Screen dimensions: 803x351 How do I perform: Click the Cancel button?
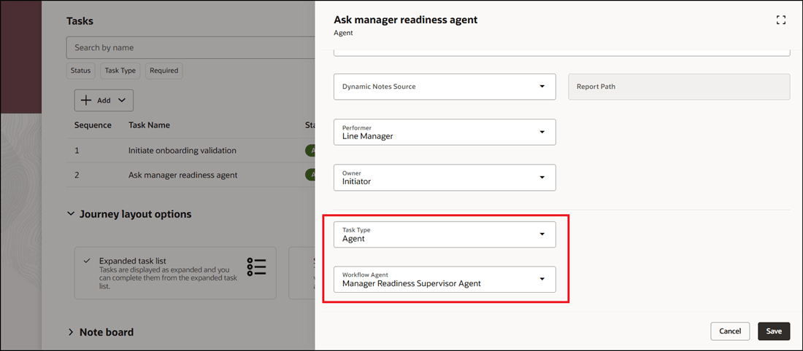pyautogui.click(x=730, y=331)
